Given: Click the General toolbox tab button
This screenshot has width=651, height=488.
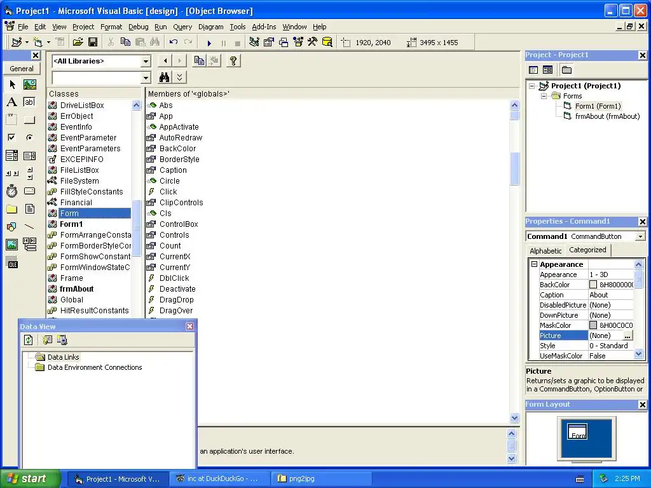Looking at the screenshot, I should click(x=22, y=69).
